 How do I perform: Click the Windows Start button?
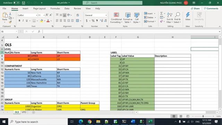click(x=4, y=122)
